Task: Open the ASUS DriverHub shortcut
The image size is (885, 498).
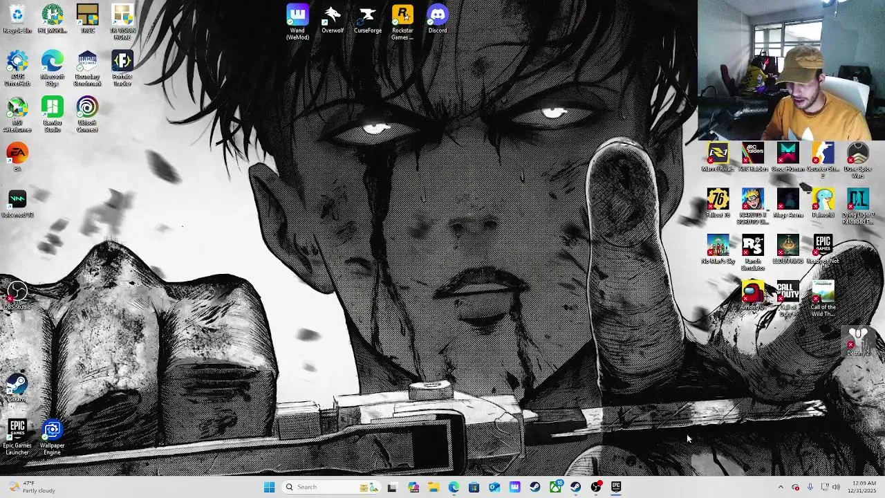Action: pyautogui.click(x=17, y=69)
